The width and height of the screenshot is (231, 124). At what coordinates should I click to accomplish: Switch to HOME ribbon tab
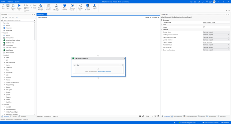(3, 2)
